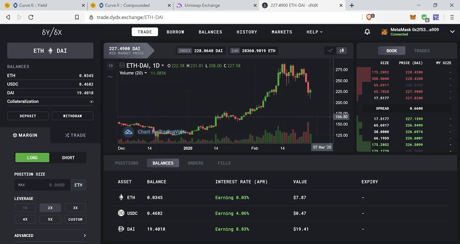Image resolution: width=460 pixels, height=244 pixels.
Task: Choose CUSTOM leverage
Action: (x=75, y=219)
